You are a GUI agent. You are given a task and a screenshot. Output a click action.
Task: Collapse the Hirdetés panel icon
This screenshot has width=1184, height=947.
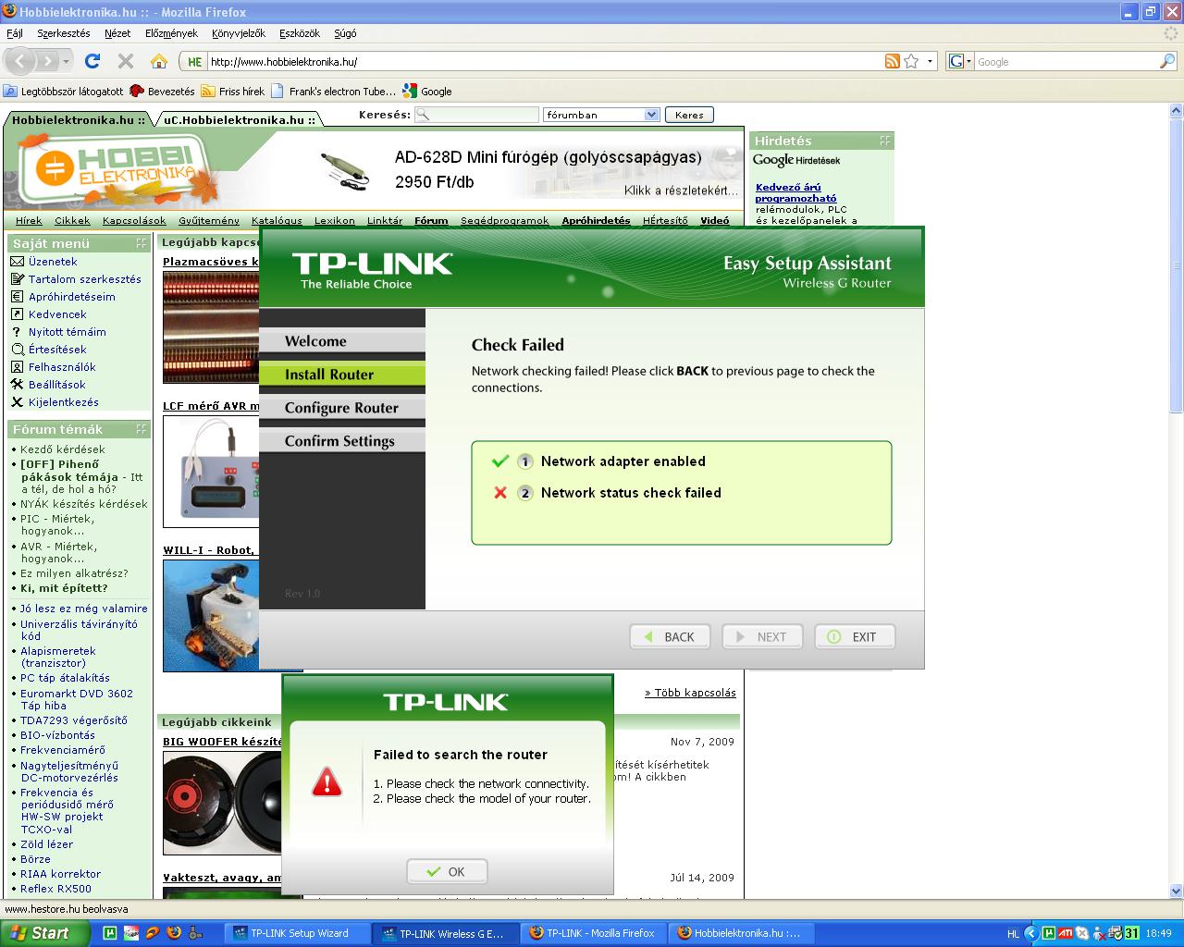click(885, 141)
